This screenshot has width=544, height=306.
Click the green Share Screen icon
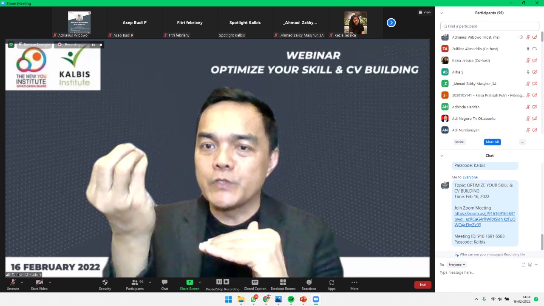pyautogui.click(x=190, y=283)
